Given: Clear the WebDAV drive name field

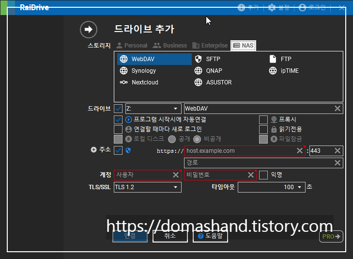Looking at the screenshot, I should point(337,109).
